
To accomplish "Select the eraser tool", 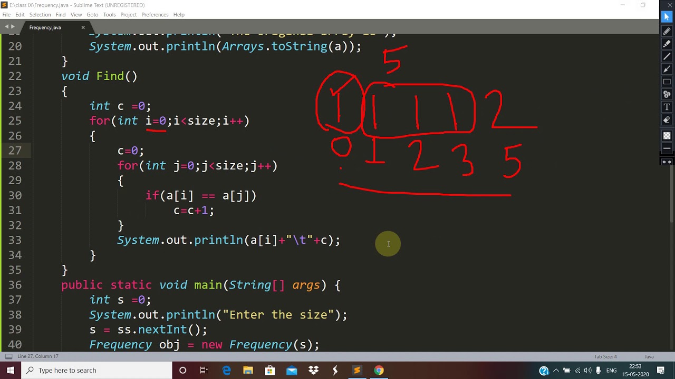I will [667, 119].
